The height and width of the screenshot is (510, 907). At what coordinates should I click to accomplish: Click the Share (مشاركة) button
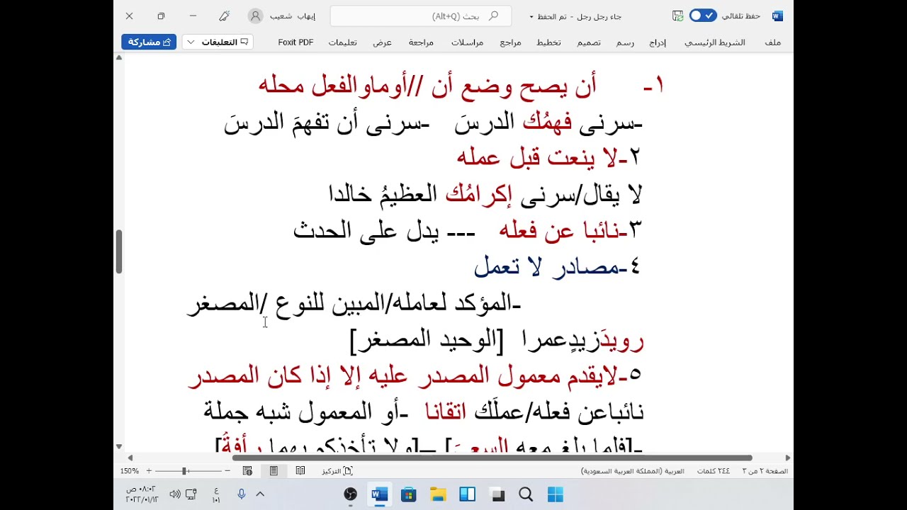pos(149,42)
